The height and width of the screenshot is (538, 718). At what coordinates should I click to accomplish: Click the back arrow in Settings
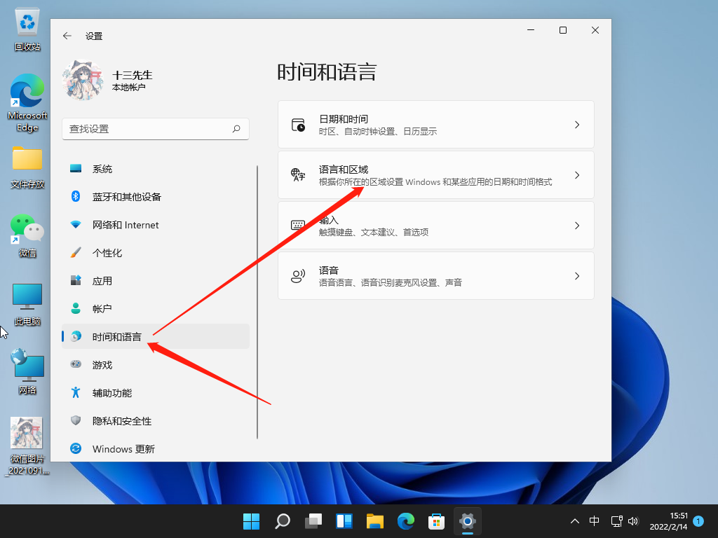coord(67,35)
